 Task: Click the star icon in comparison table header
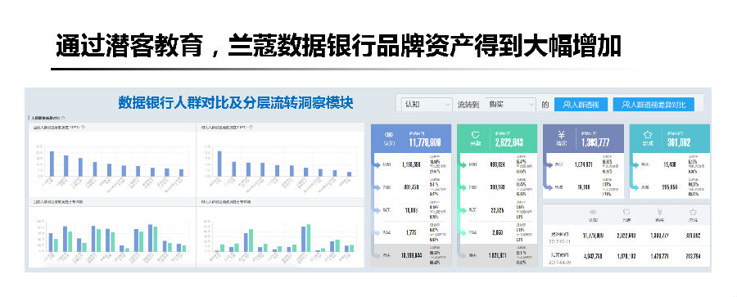click(x=693, y=212)
